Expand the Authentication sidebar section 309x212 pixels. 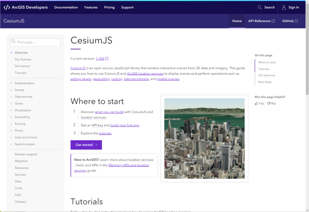(x=11, y=83)
